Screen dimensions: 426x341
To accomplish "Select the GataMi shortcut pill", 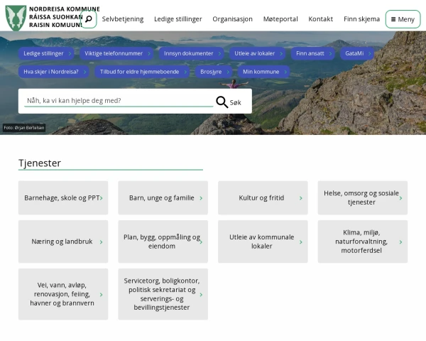I will (x=357, y=53).
